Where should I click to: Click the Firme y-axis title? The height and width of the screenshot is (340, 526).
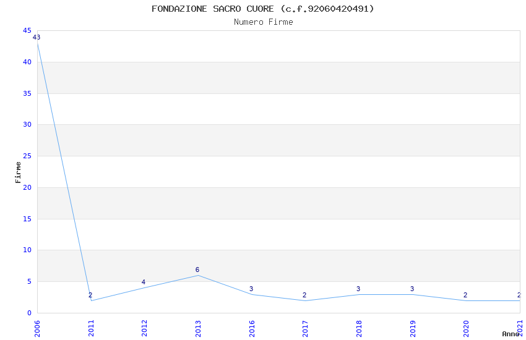[18, 172]
